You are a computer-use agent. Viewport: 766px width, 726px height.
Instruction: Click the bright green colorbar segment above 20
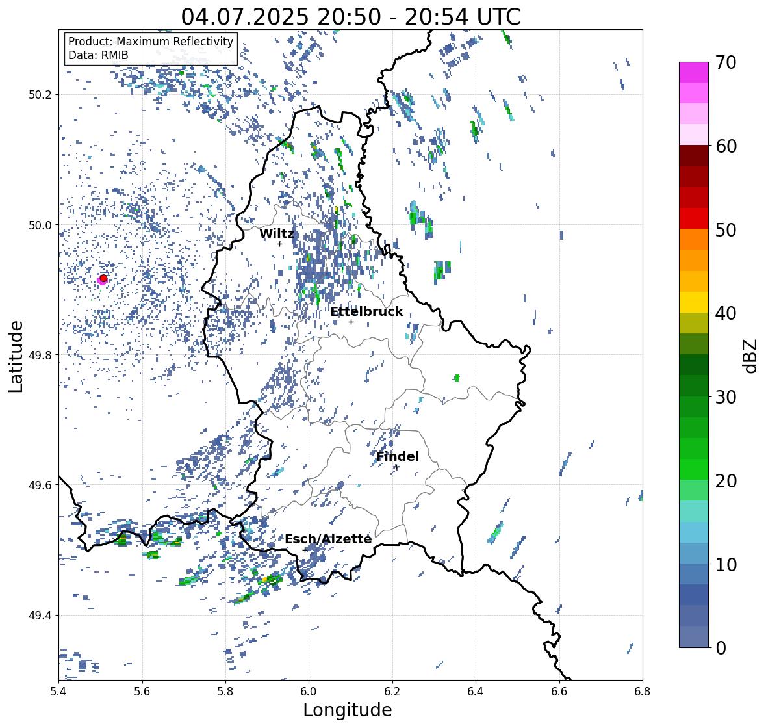point(694,469)
